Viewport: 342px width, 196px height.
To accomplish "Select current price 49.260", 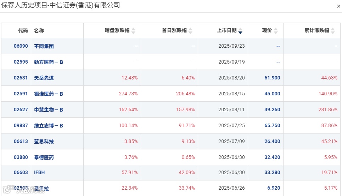I will [272, 109].
